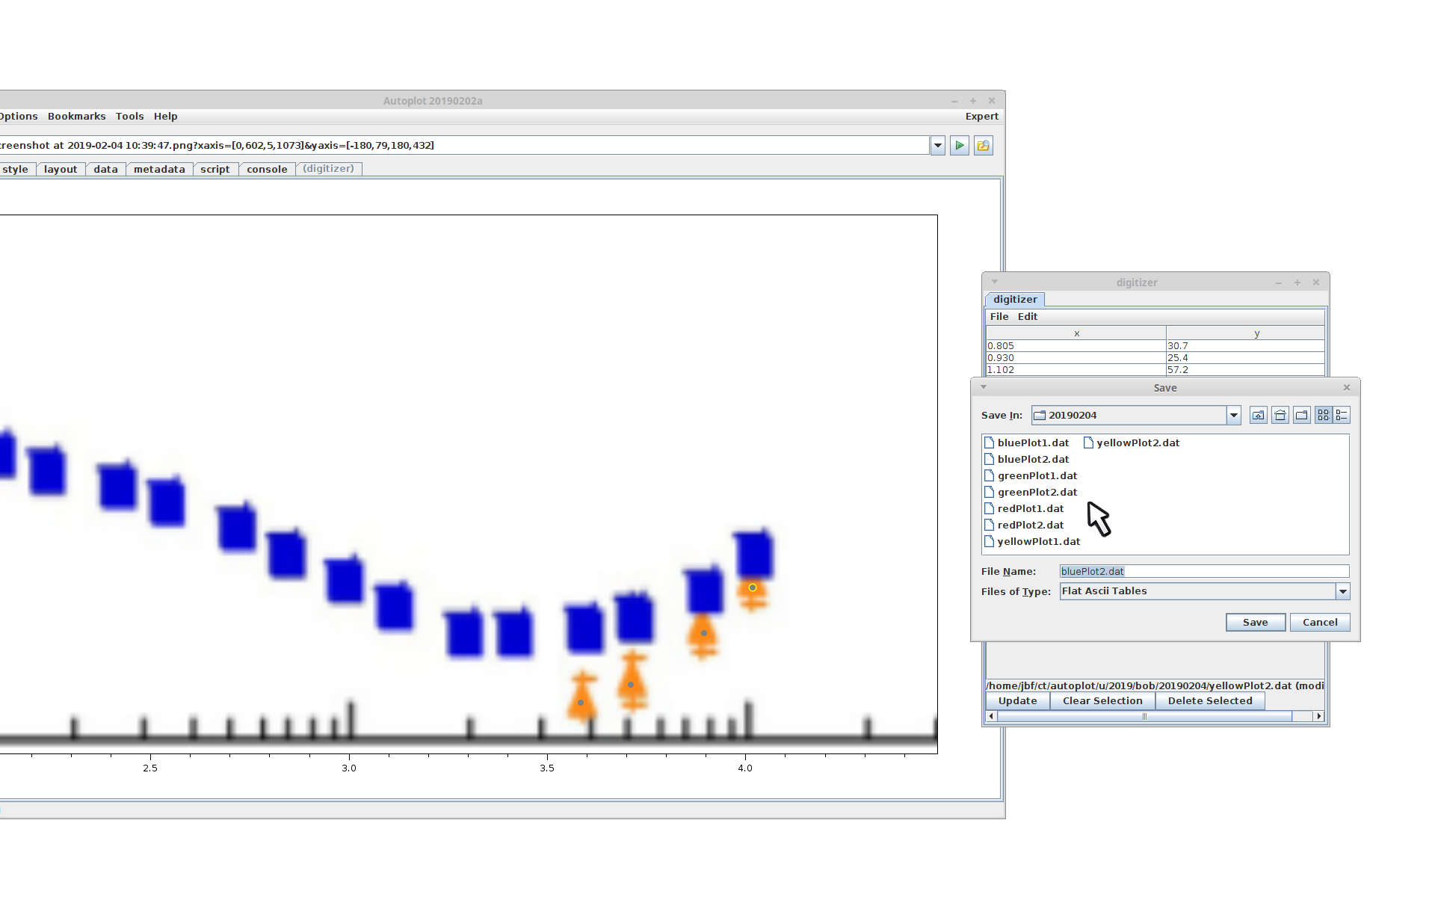Switch to the script tab
The image size is (1435, 897).
(x=215, y=170)
